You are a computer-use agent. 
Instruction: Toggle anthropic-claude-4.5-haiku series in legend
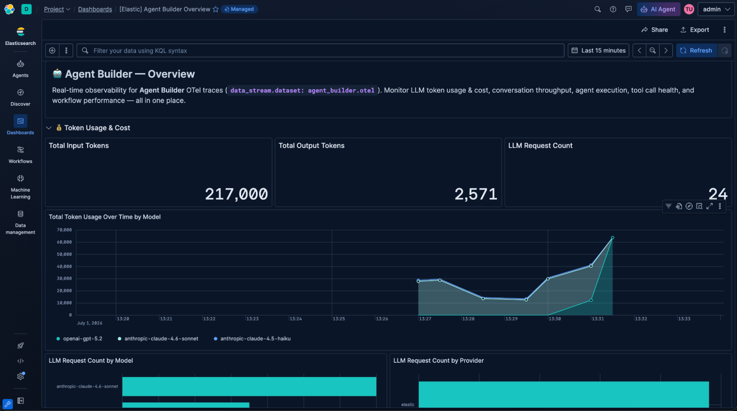pos(252,338)
